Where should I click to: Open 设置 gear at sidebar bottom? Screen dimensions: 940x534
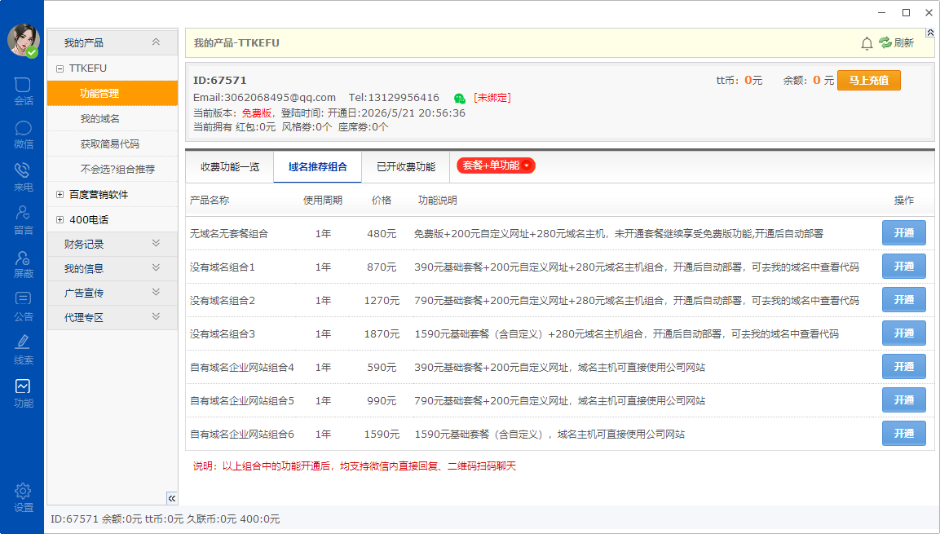point(23,498)
